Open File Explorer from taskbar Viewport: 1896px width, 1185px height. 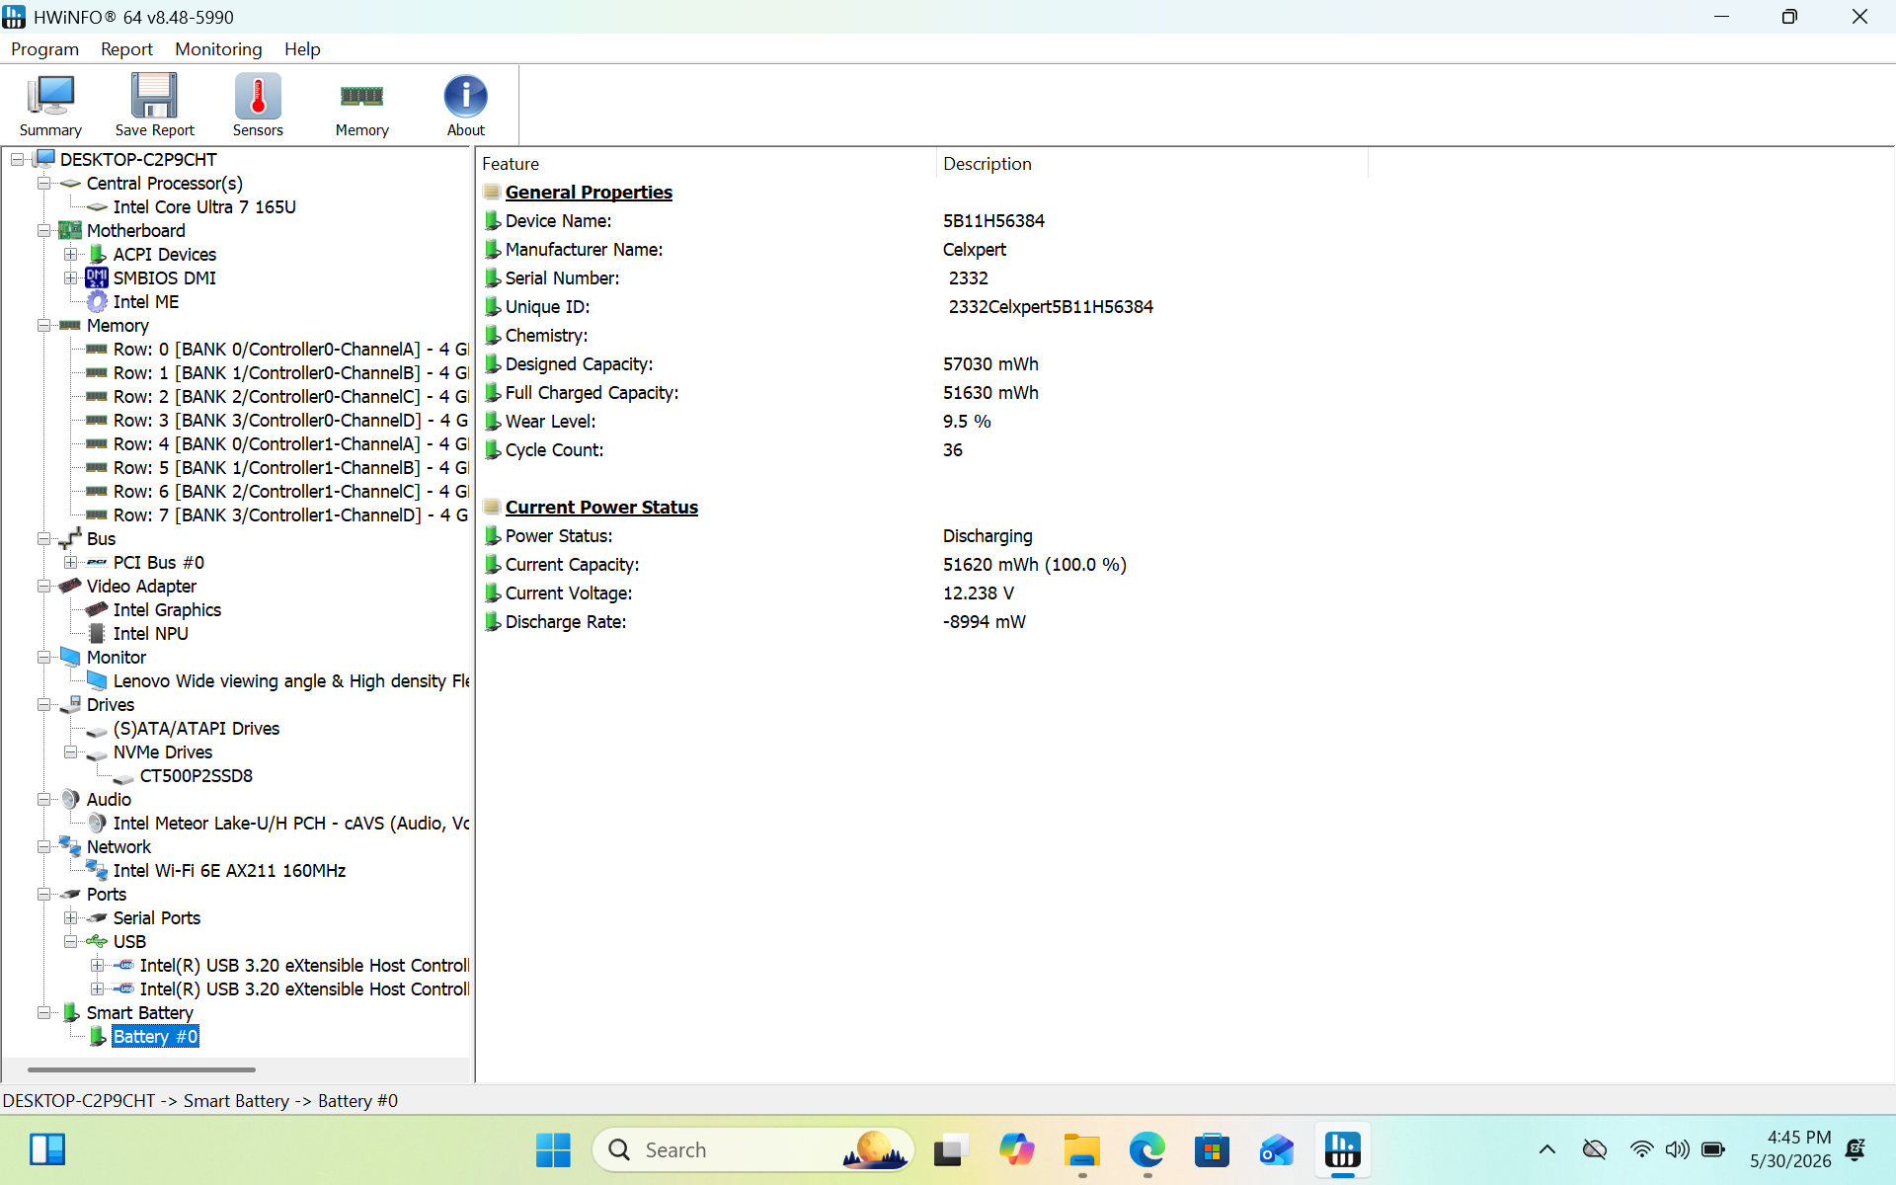pos(1081,1150)
